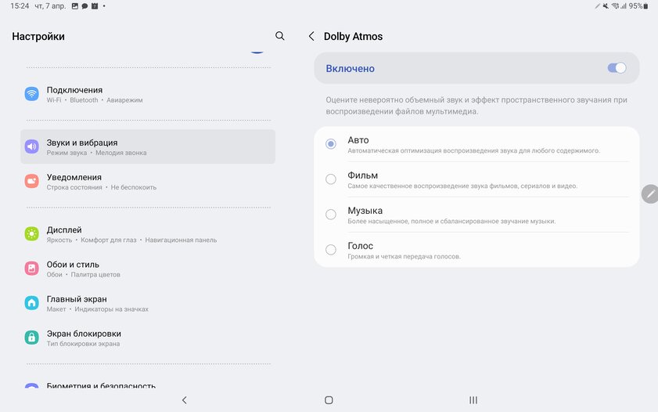658x412 pixels.
Task: Tap the calendar notification icon in status bar
Action: pos(95,6)
